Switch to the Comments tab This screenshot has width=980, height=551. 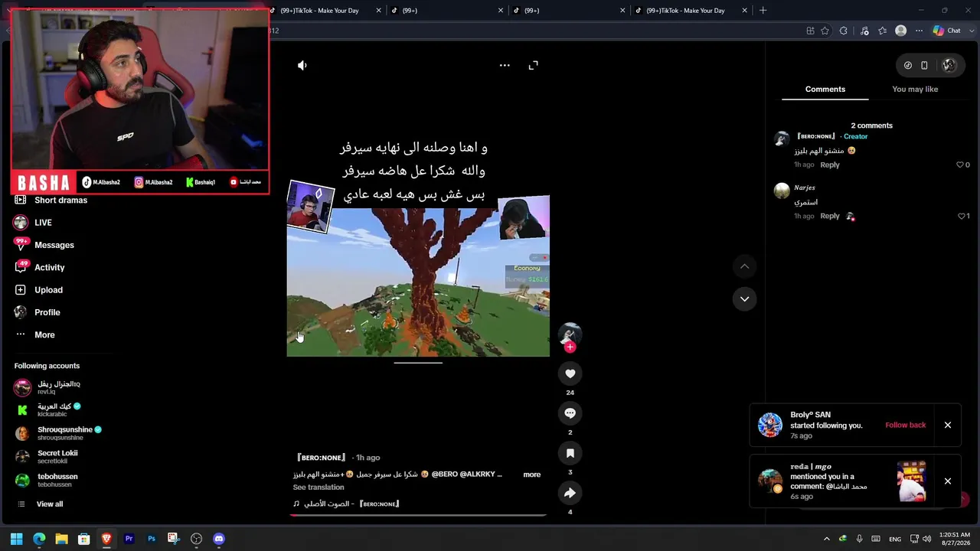(825, 90)
